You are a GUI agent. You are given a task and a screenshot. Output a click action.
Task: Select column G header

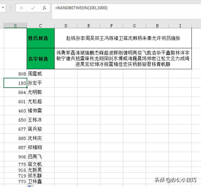[x=134, y=26]
